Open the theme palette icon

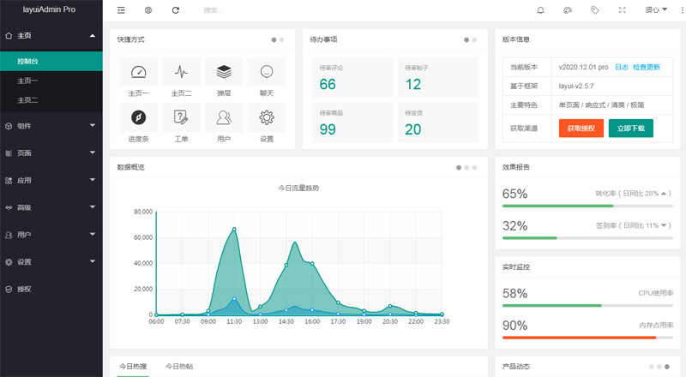pyautogui.click(x=568, y=10)
